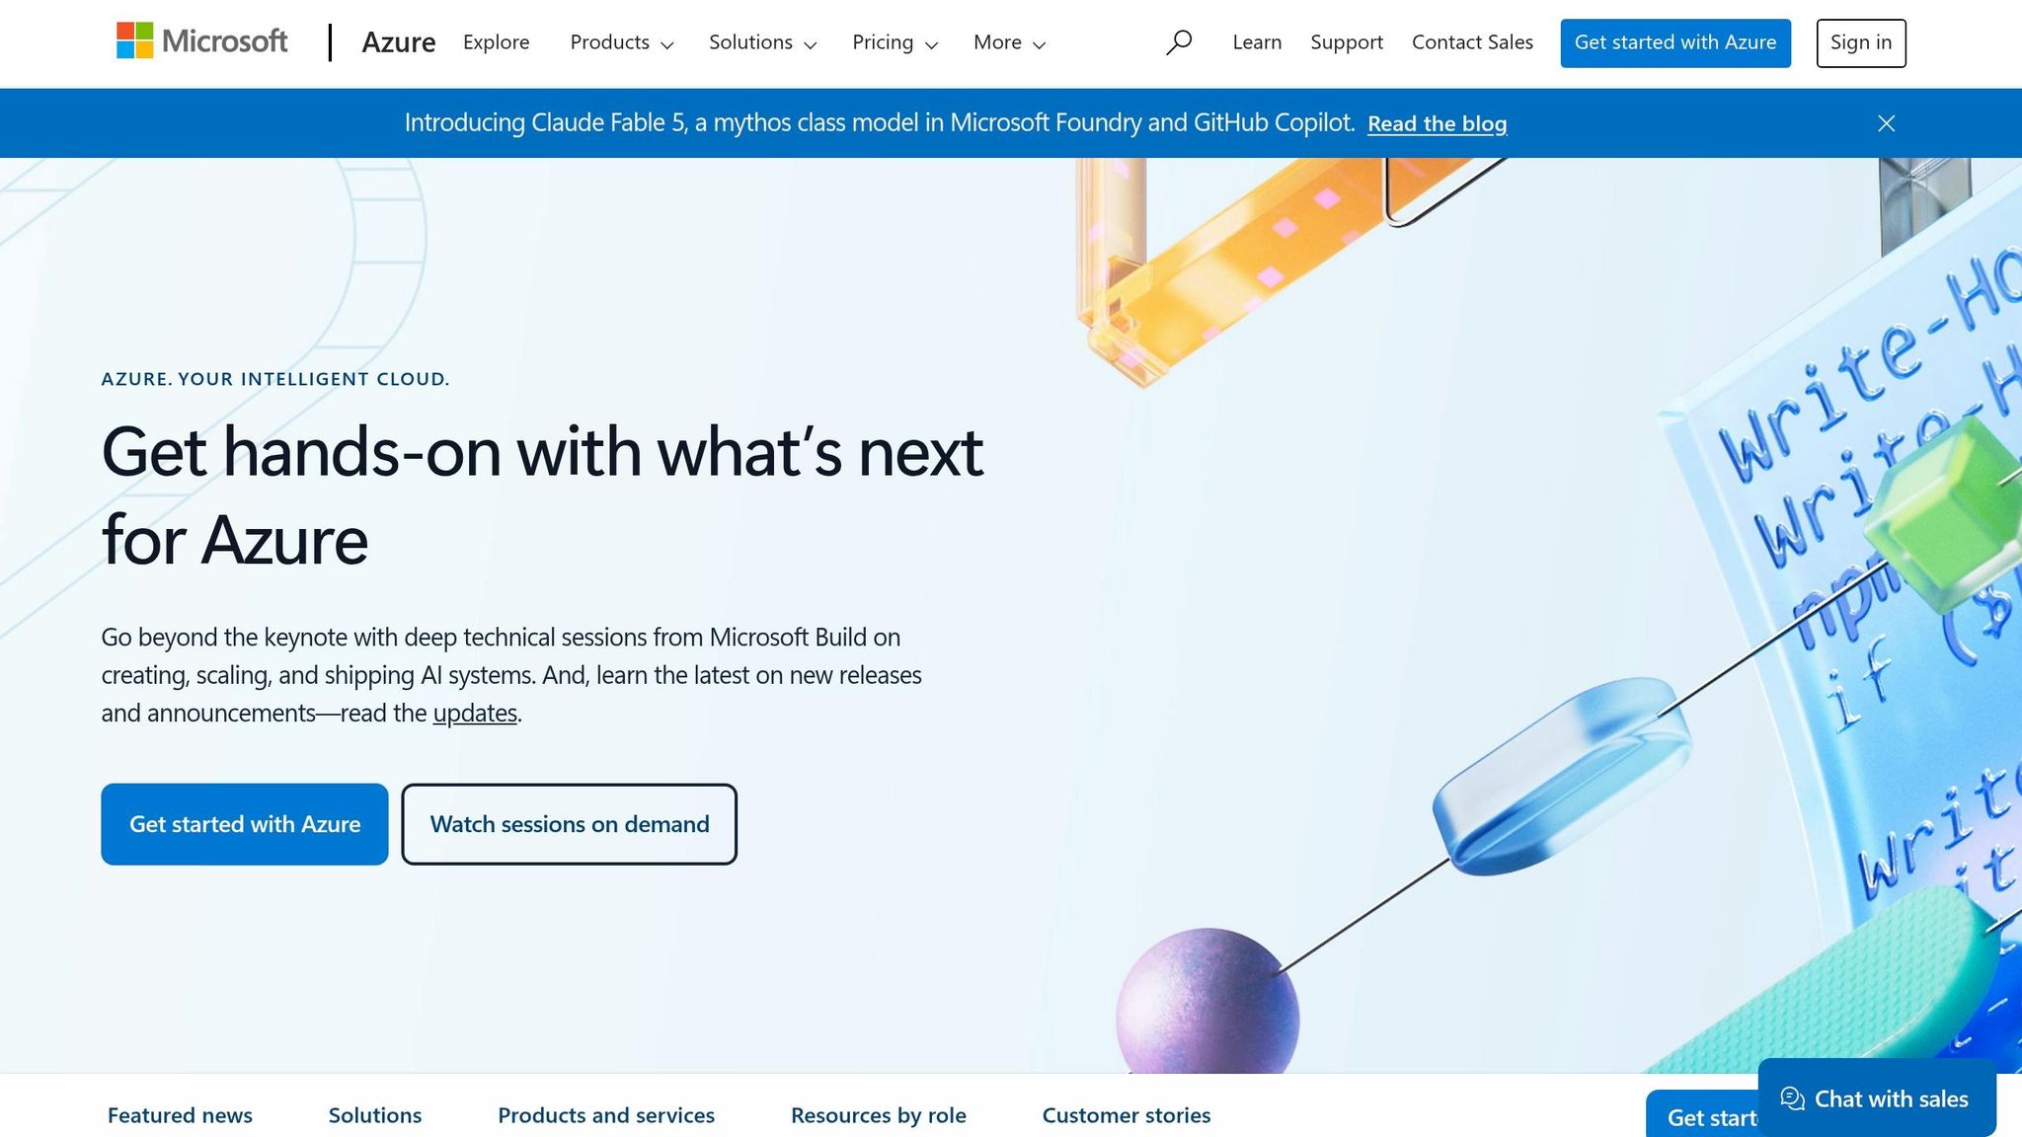Expand the Solutions dropdown menu
This screenshot has height=1137, width=2022.
pyautogui.click(x=762, y=42)
